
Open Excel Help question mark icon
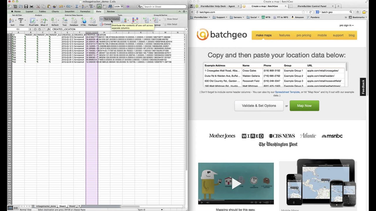coord(128,6)
